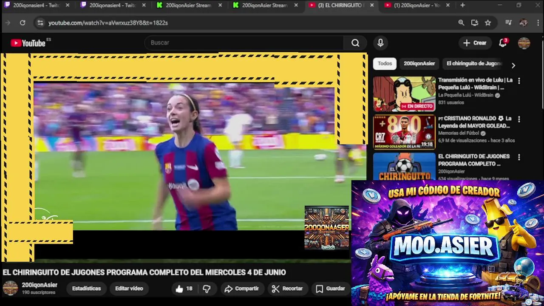544x306 pixels.
Task: Open a new browser tab with plus icon
Action: pos(462,5)
